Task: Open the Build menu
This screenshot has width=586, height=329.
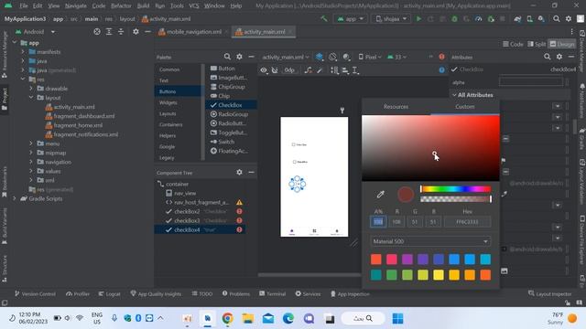Action: [x=143, y=5]
